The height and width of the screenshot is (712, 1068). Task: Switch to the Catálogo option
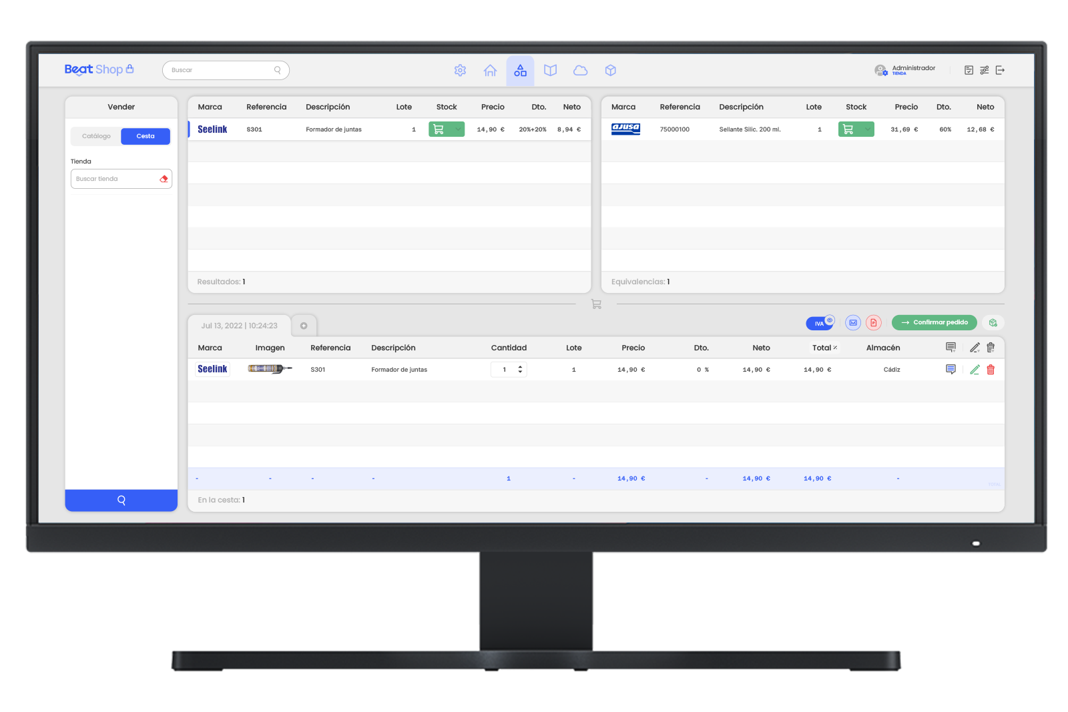[x=96, y=136]
